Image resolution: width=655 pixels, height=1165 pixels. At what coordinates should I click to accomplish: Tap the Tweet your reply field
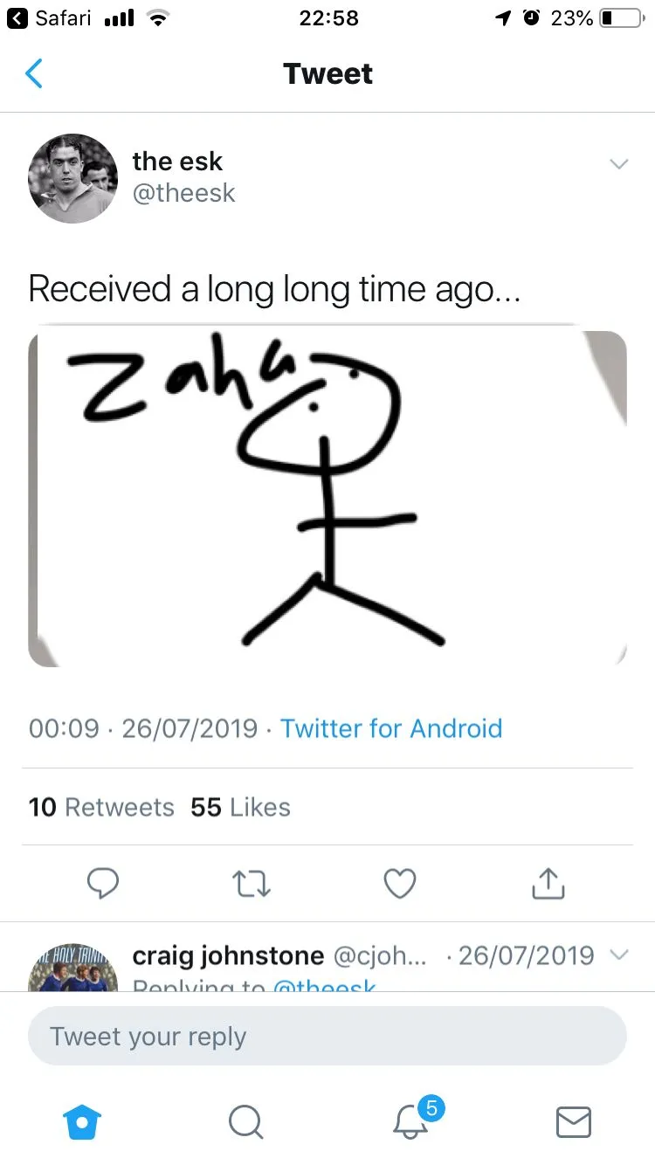point(327,1037)
